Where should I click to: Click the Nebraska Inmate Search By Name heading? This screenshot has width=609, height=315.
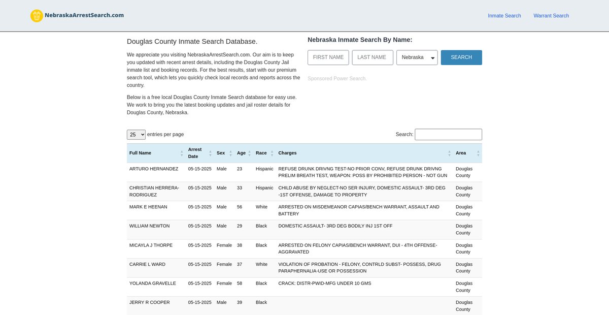click(x=360, y=40)
